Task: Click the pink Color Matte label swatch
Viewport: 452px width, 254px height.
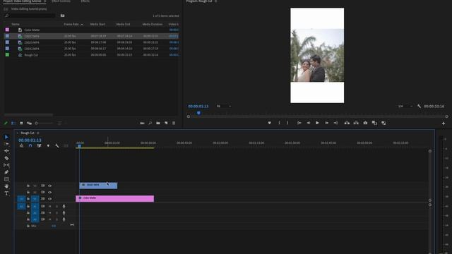Action: coord(7,30)
